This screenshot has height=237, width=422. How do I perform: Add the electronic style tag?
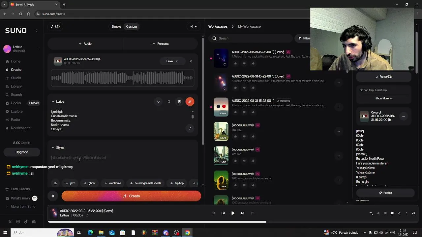(113, 183)
